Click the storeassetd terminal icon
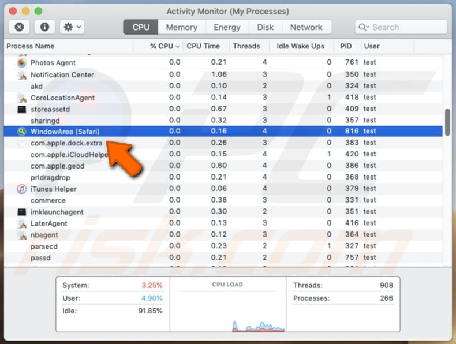 [22, 109]
